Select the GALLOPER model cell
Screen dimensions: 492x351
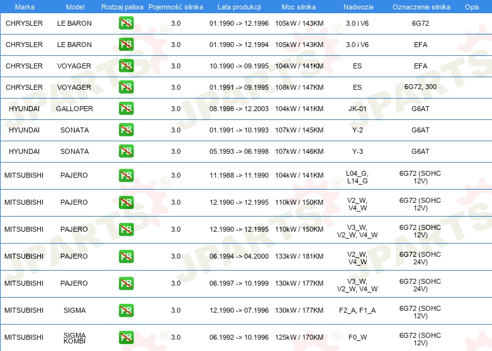coord(74,109)
